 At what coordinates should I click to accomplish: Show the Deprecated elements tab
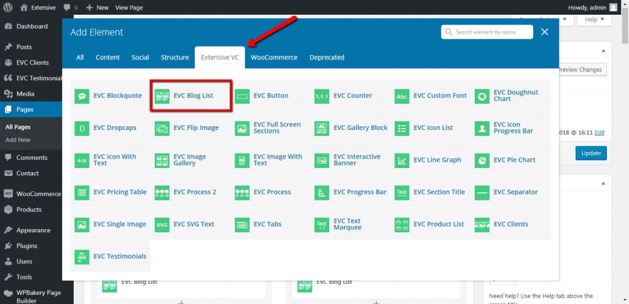click(327, 57)
